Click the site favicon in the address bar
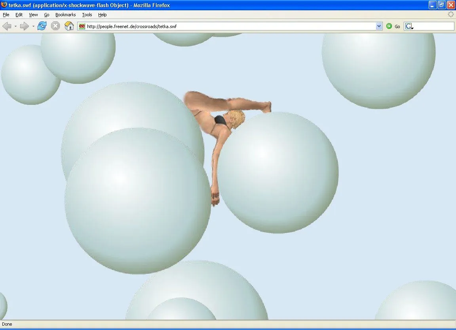Screen dimensions: 456x330 coord(81,26)
